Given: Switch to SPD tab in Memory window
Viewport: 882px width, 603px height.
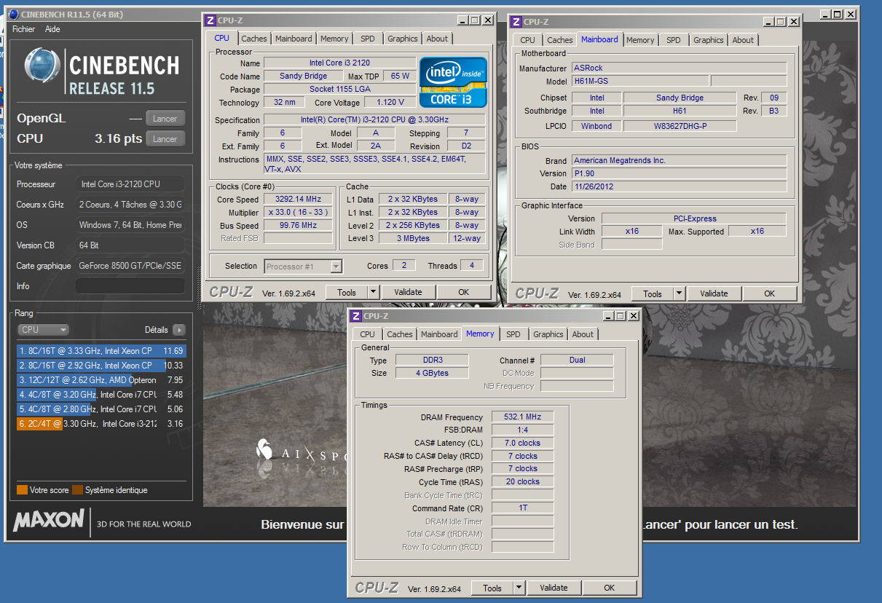Looking at the screenshot, I should tap(513, 334).
